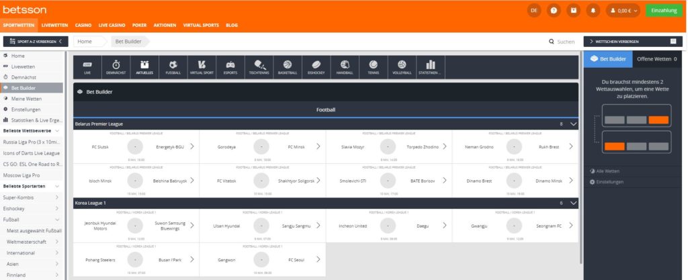Open Livewetten in the sidebar

pyautogui.click(x=32, y=66)
